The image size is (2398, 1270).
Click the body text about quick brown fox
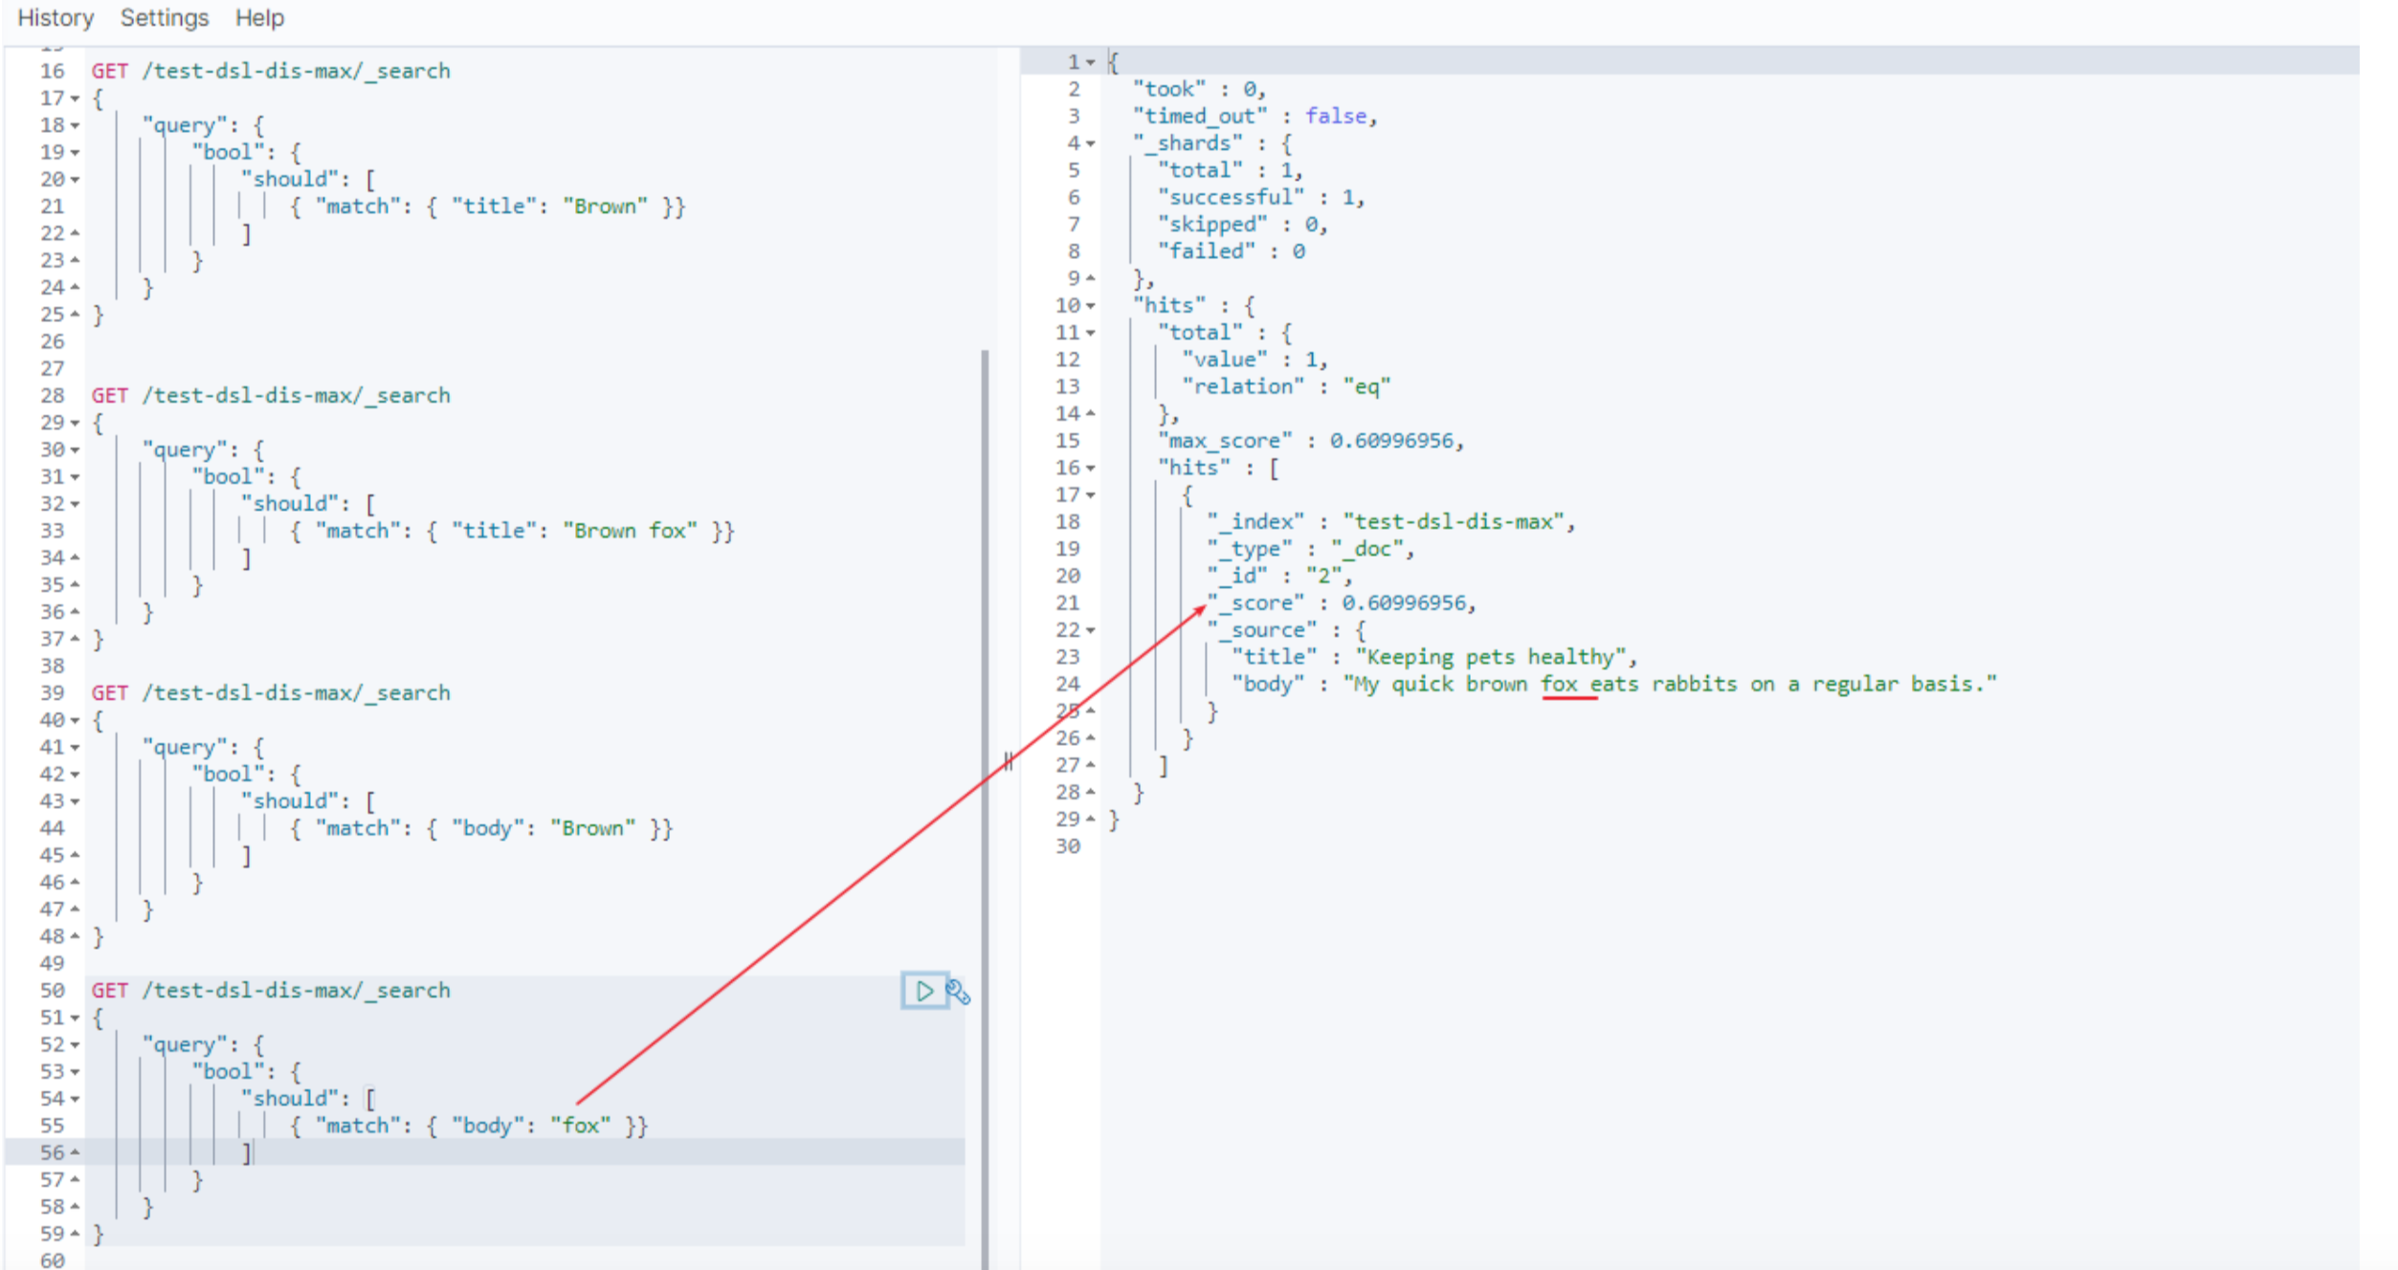[x=1670, y=685]
